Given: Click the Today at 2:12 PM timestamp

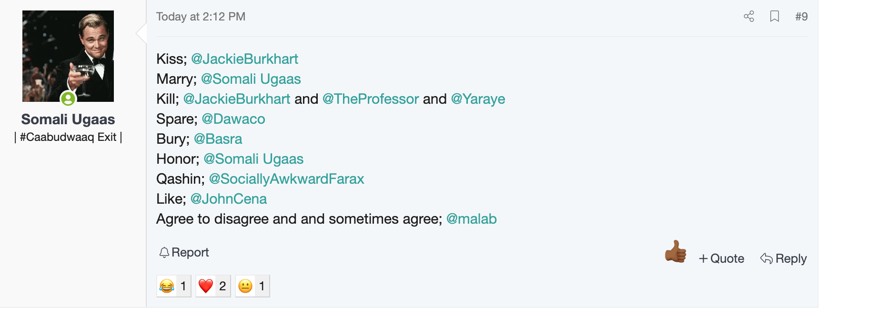Looking at the screenshot, I should pos(201,17).
